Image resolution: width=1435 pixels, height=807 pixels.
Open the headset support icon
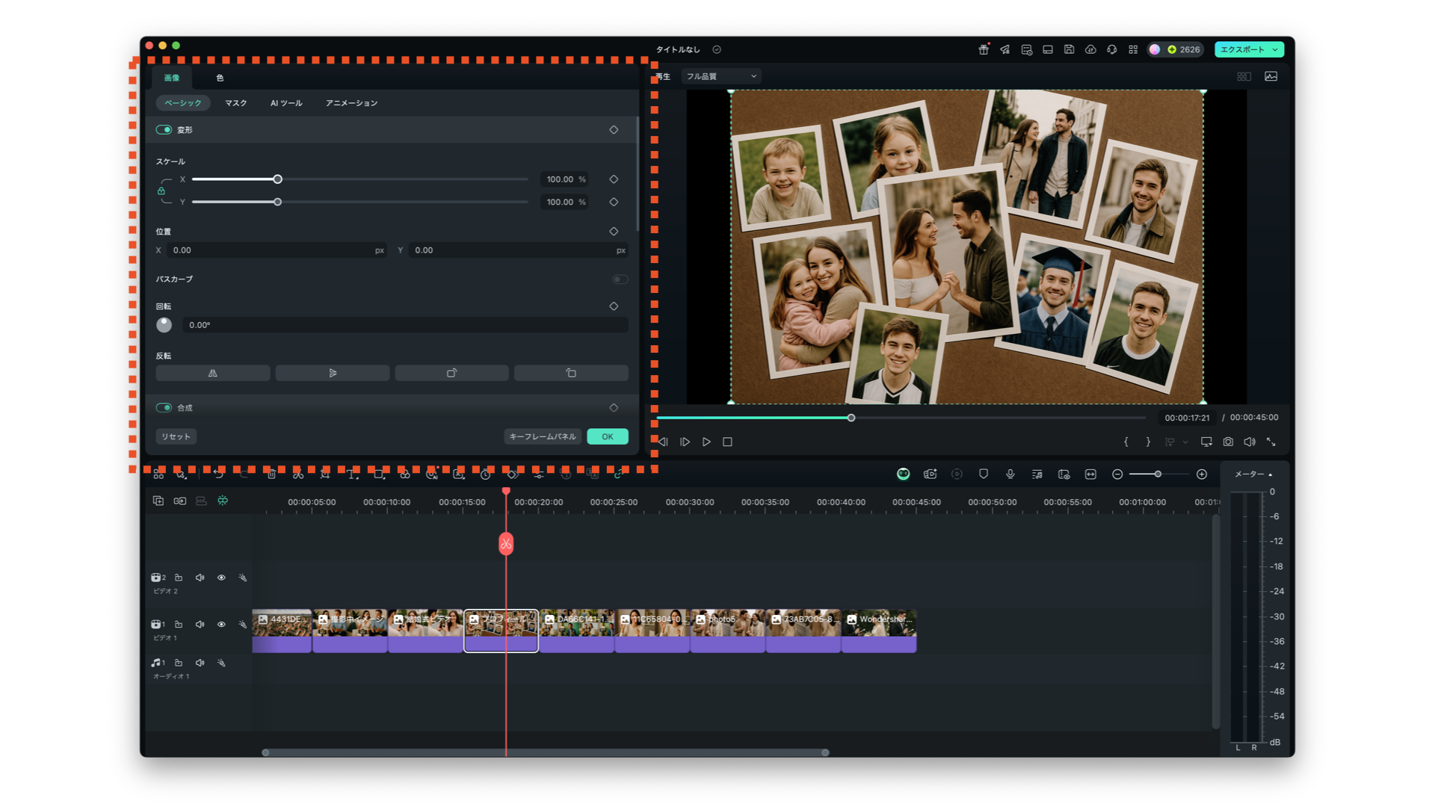pos(1112,49)
